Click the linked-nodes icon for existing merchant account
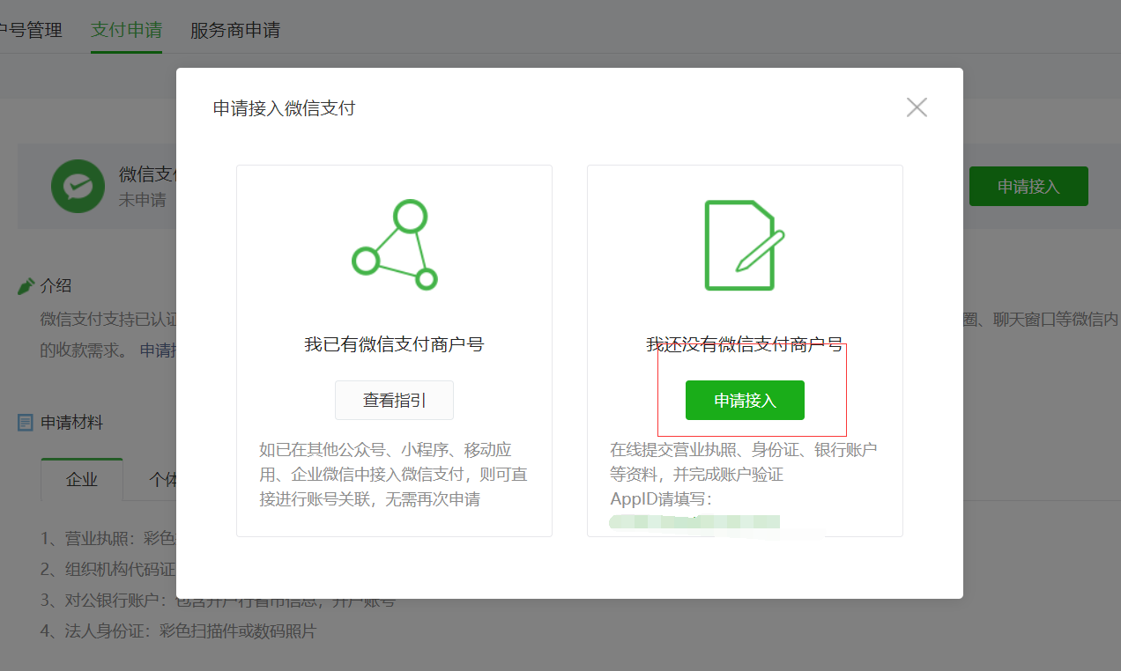Screen dimensions: 1121x671 394,245
